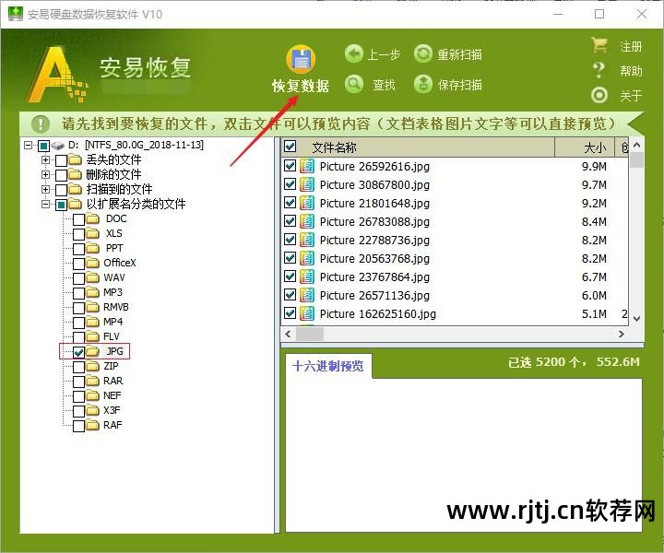The image size is (664, 553).
Task: Click the file icon of Picture 26783088.jpg
Action: (x=307, y=221)
